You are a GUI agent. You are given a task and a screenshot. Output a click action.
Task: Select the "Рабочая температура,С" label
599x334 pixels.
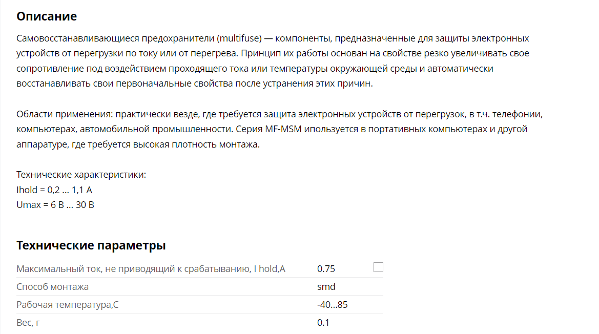[67, 305]
